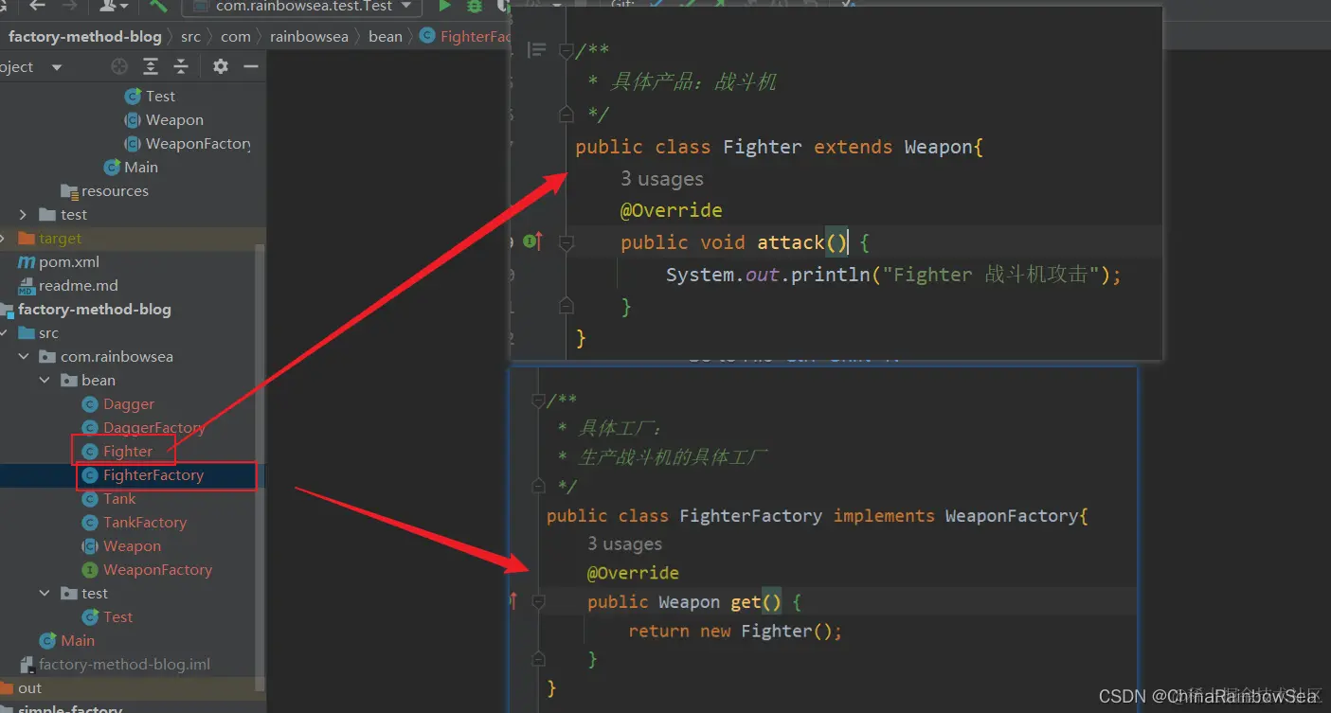Click the factory-method-blog.iml file icon
Viewport: 1331px width, 713px height.
pyautogui.click(x=27, y=665)
